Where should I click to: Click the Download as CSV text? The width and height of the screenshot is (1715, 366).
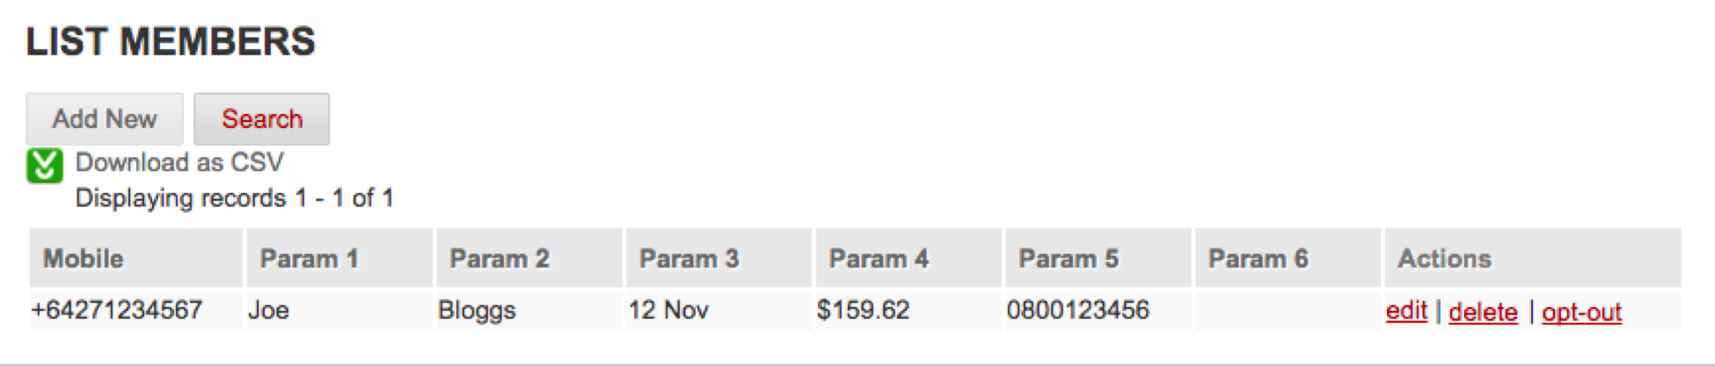179,162
